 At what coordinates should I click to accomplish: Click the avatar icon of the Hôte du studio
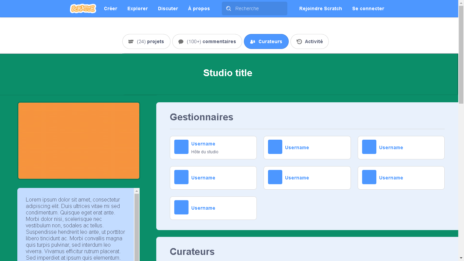pos(181,147)
